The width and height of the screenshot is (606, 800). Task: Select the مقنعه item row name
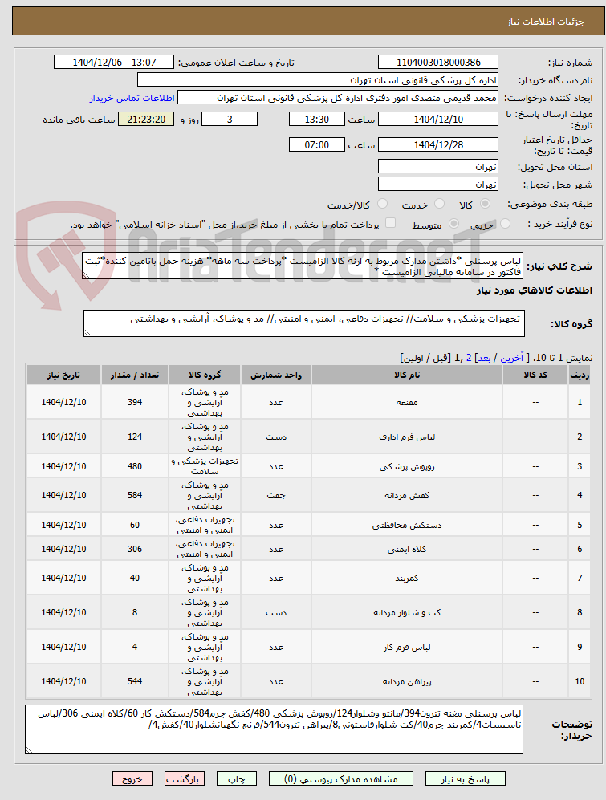pyautogui.click(x=407, y=403)
